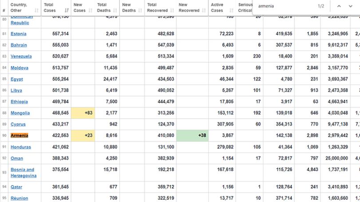360x202 pixels.
Task: Go to next find result arrow
Action: 350,6
